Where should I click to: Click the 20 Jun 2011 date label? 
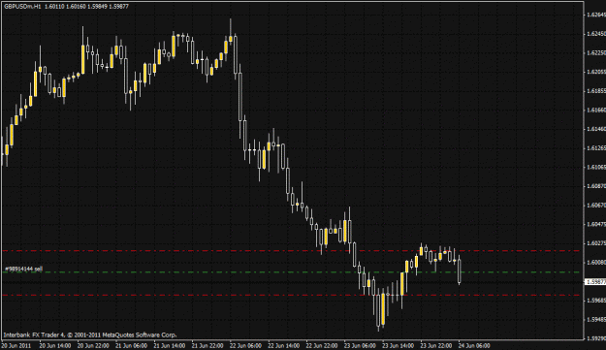pos(16,345)
